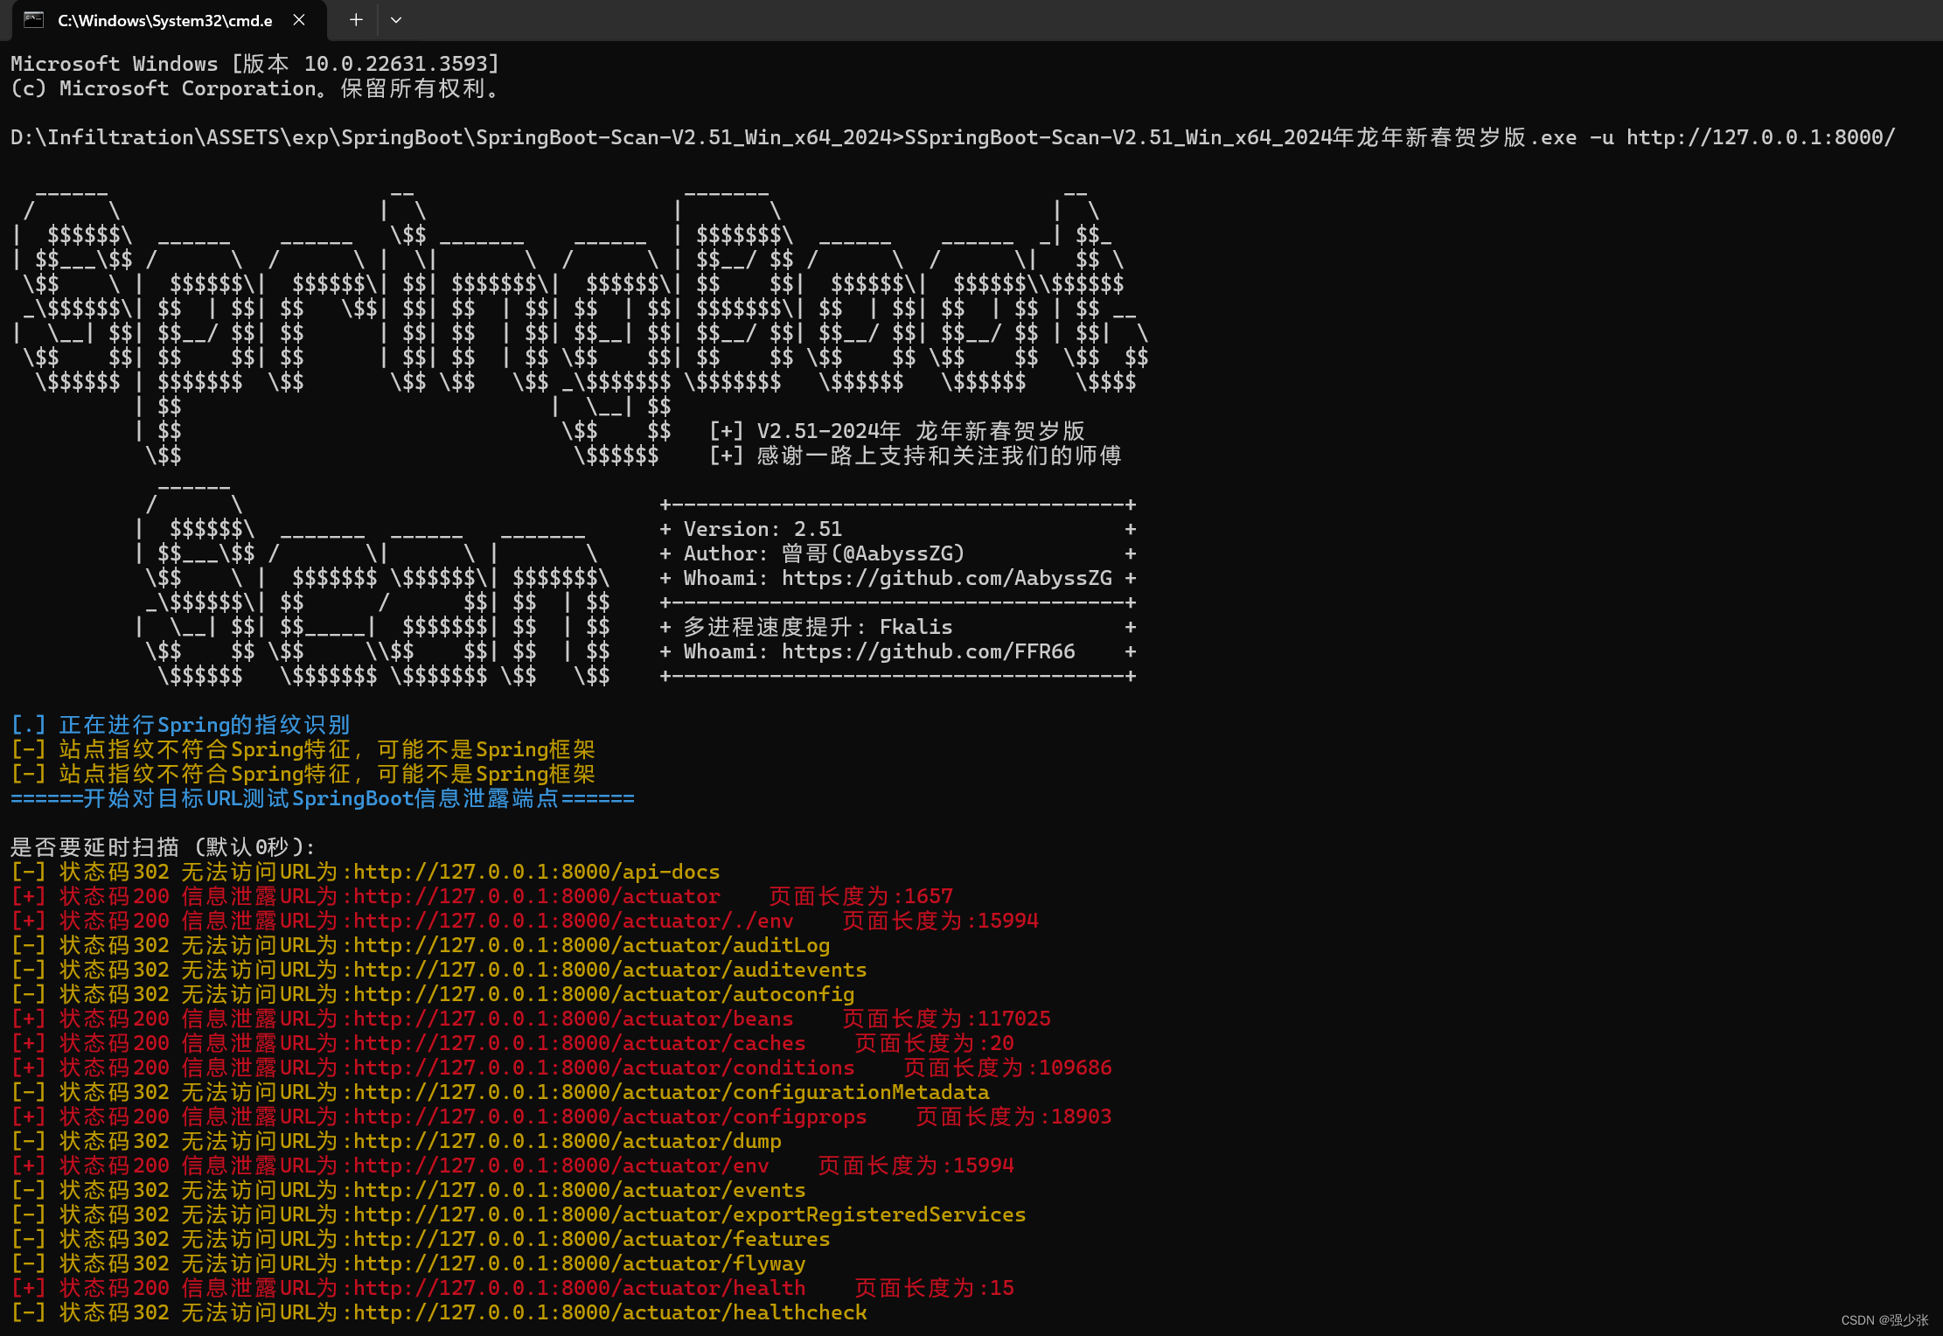Click the actuator/conditions URL

[604, 1068]
